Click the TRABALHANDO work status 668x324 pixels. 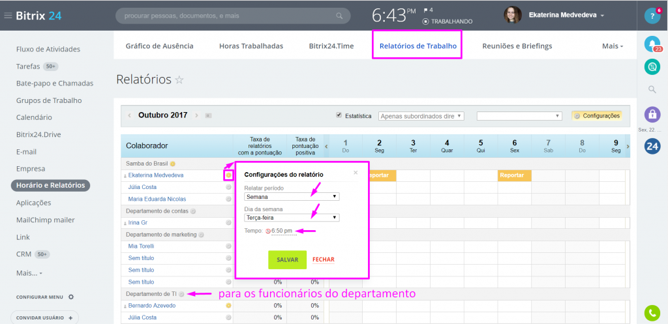click(x=448, y=22)
